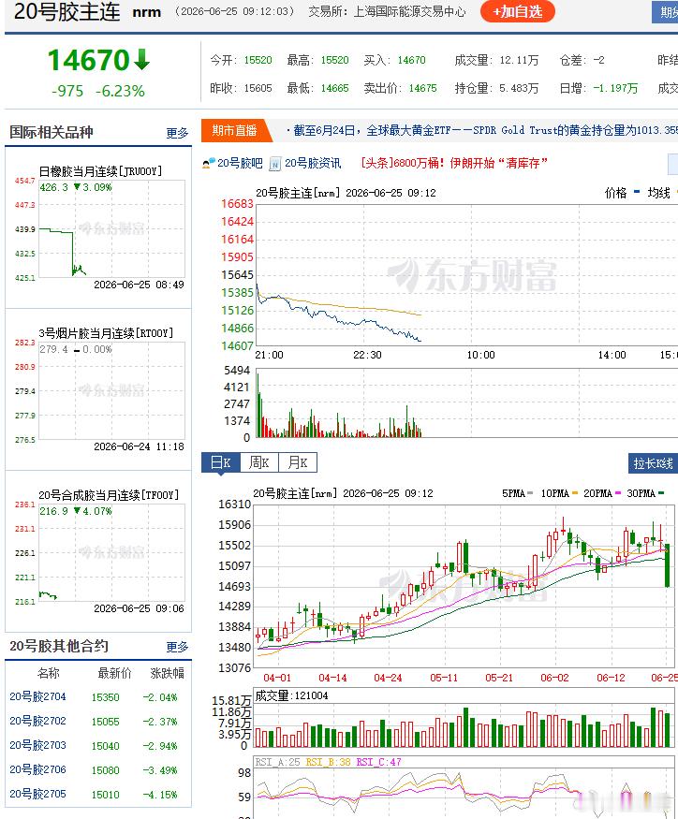The image size is (678, 819).
Task: Click the 成交量: 12.11万 value
Action: (x=519, y=61)
